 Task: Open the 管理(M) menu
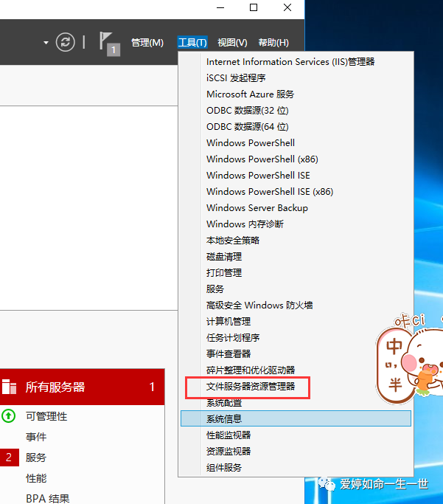click(x=147, y=42)
